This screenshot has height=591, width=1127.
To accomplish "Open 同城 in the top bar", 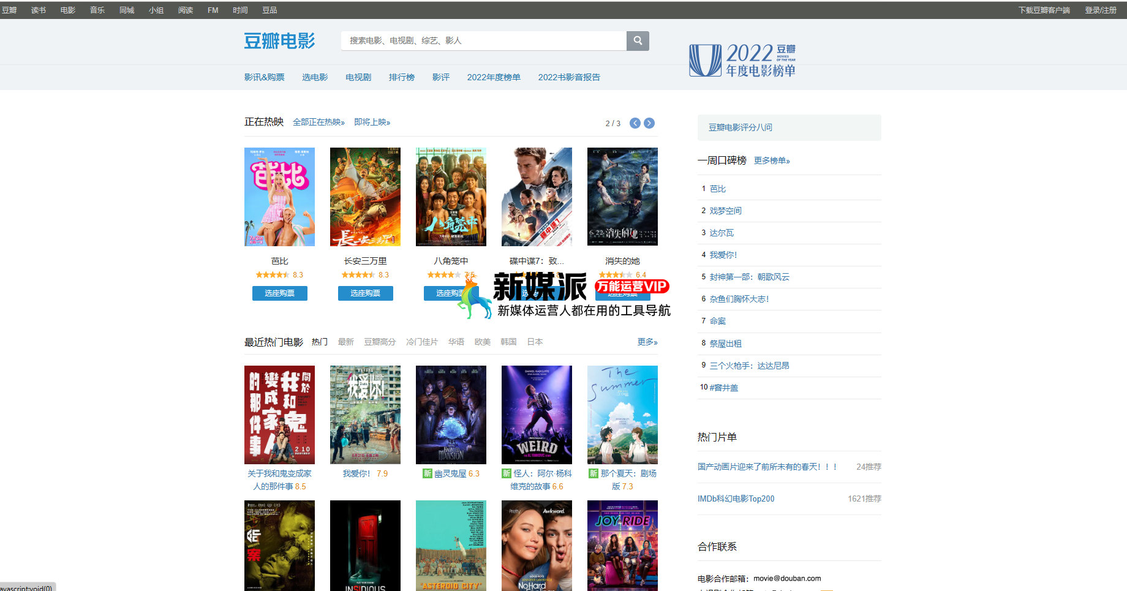I will pos(127,10).
